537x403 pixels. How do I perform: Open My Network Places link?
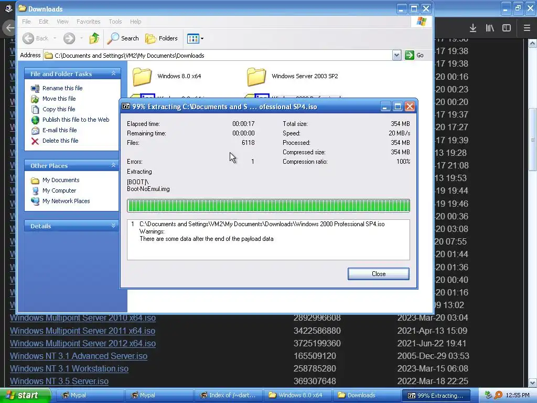[66, 201]
